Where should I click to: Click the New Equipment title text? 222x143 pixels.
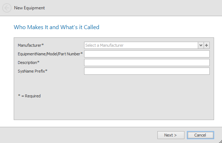click(x=30, y=8)
